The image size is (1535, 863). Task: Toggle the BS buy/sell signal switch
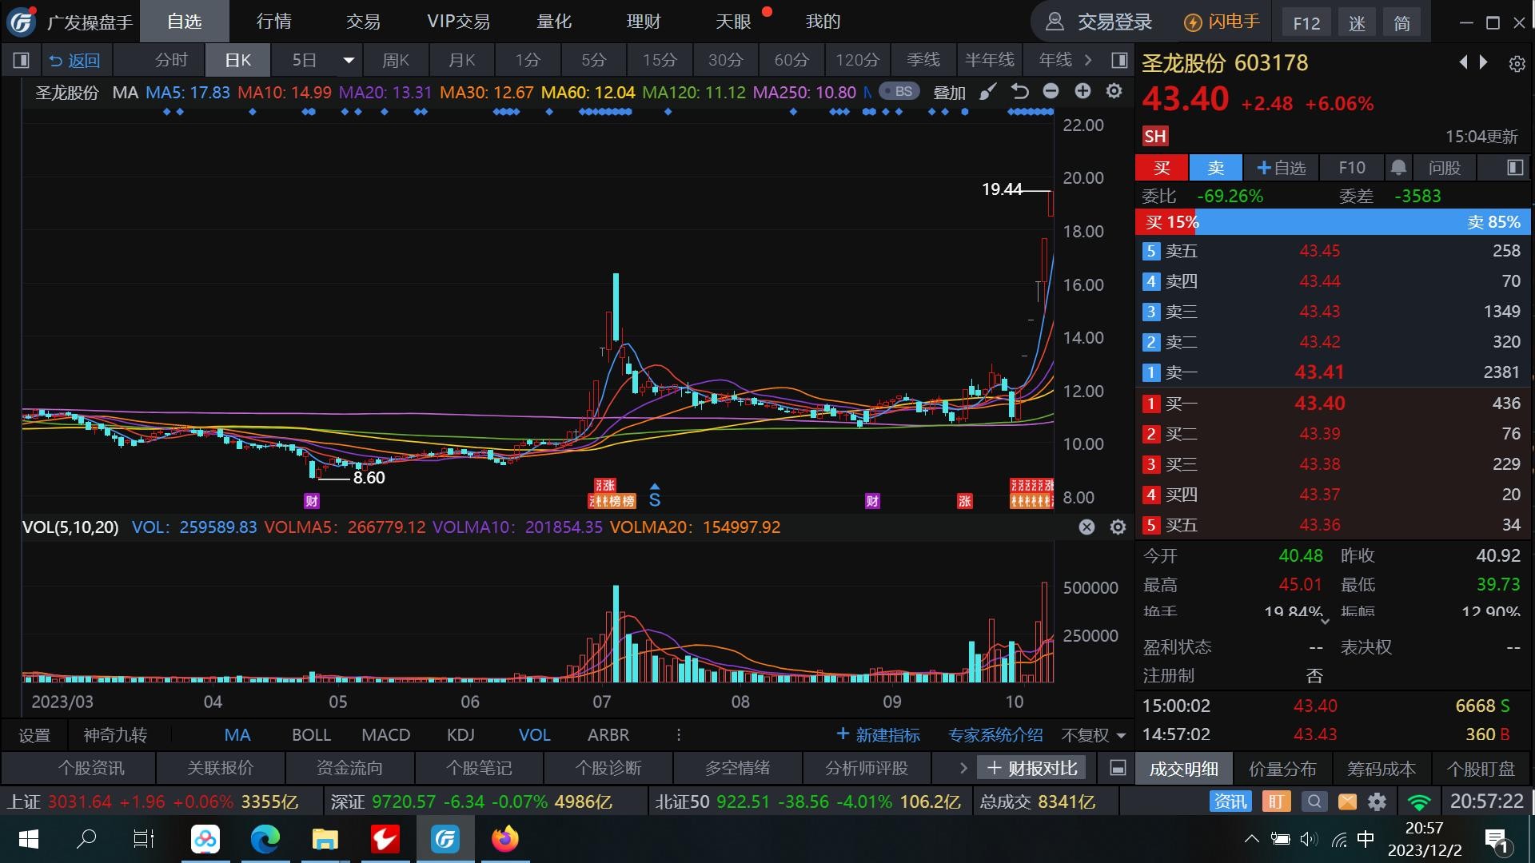(899, 92)
